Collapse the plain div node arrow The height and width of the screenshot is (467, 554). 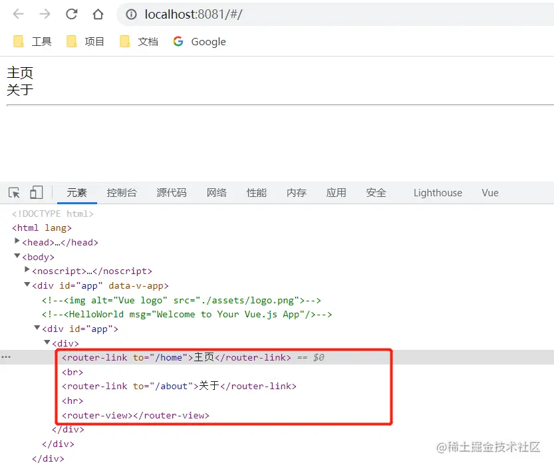(x=47, y=342)
